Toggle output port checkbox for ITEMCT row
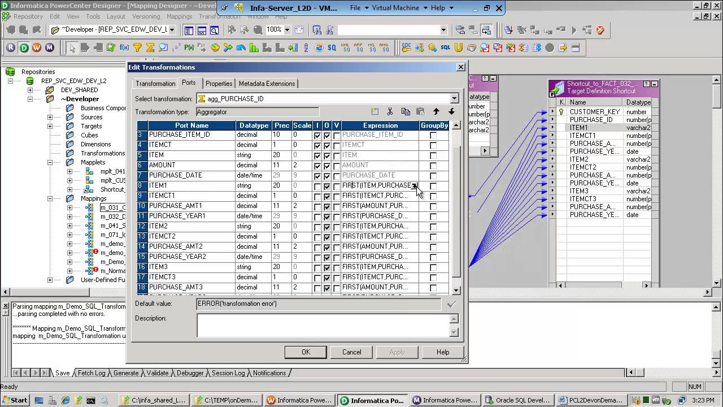Screen dimensions: 723x407 click(x=327, y=146)
